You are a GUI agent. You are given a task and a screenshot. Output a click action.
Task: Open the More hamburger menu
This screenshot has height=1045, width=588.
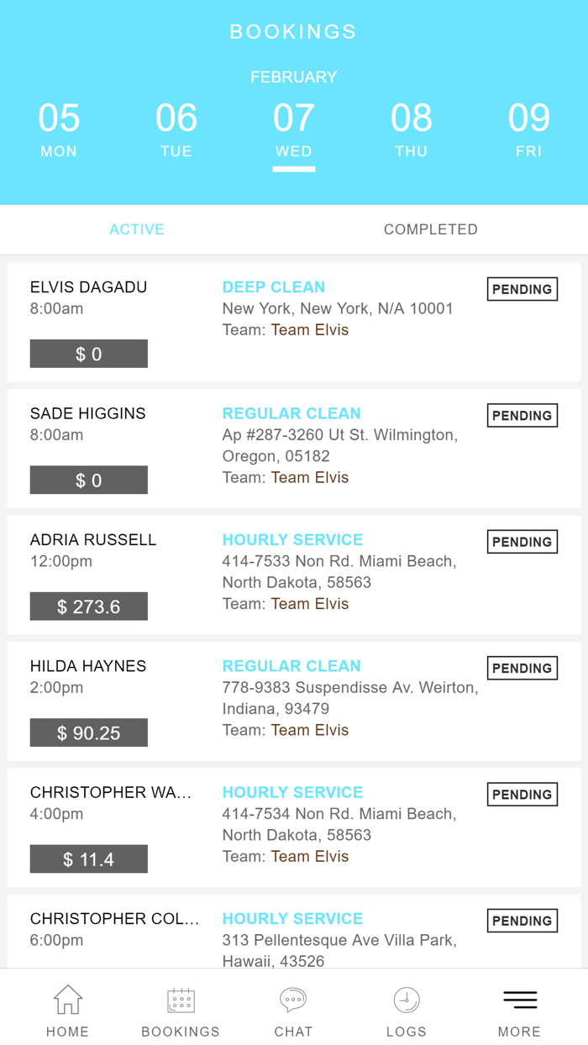[x=519, y=1000]
